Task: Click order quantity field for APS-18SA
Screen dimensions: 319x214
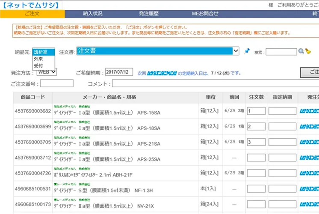Action: click(256, 126)
